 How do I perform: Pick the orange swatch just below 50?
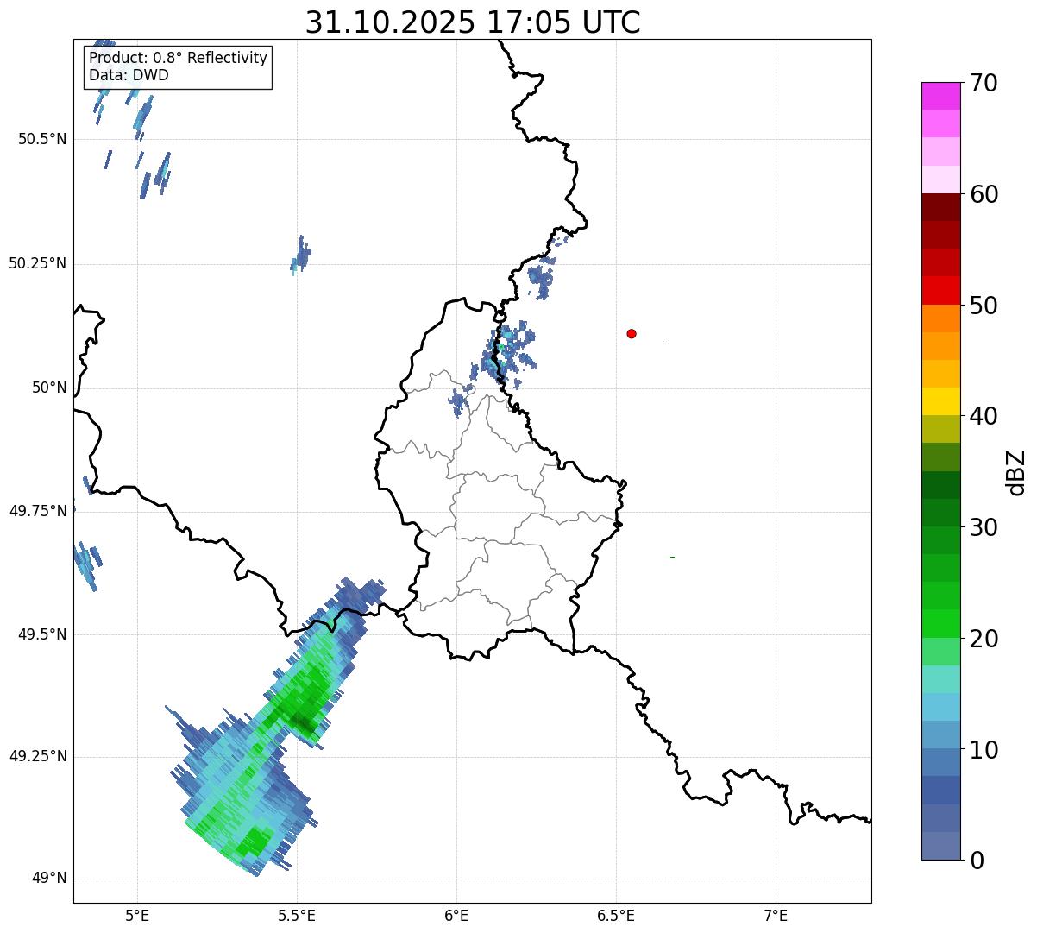(940, 318)
